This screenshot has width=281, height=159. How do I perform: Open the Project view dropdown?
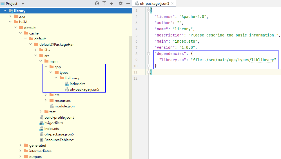pos(23,4)
